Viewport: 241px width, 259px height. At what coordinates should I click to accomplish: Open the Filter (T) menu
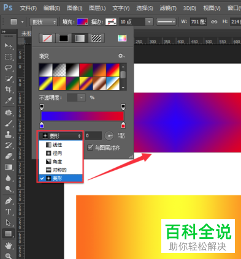point(168,8)
